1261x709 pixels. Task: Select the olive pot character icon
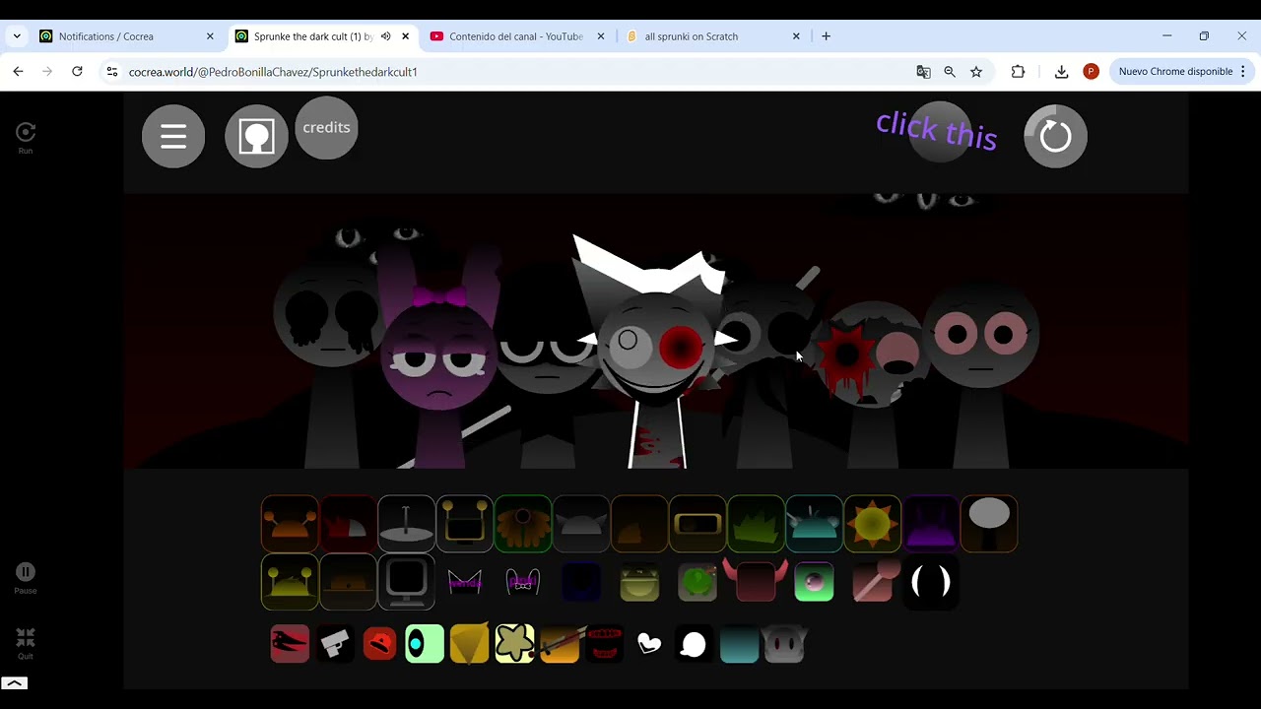[x=638, y=582]
